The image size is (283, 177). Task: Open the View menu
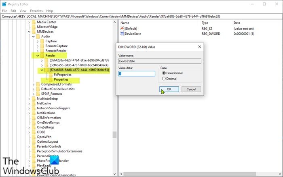23,11
